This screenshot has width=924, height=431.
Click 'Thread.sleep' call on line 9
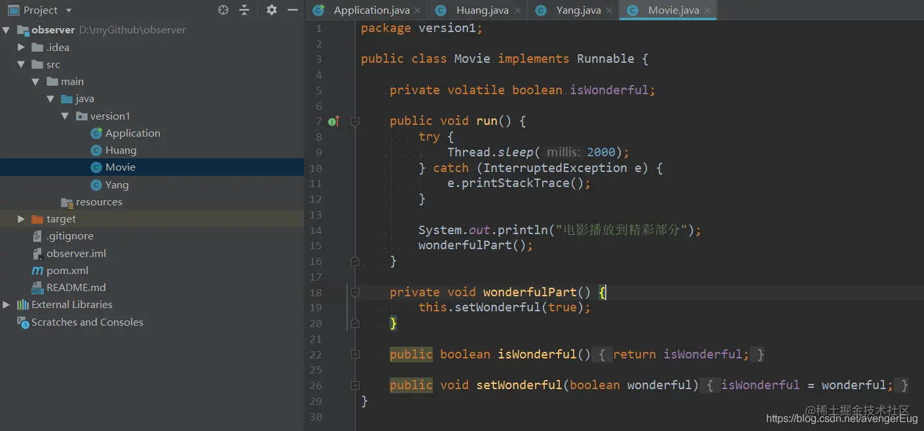coord(490,152)
